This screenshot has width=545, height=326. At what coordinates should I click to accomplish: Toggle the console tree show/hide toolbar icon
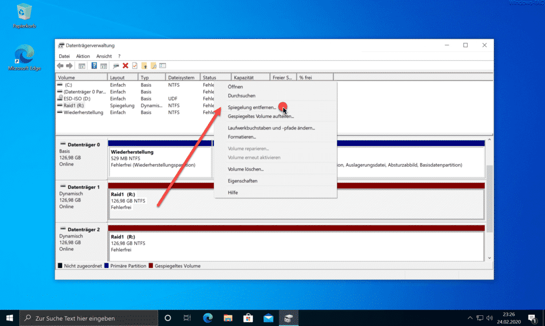[81, 66]
